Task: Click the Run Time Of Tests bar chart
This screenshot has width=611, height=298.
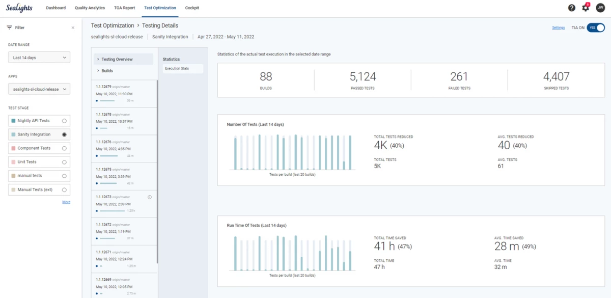Action: (x=292, y=253)
